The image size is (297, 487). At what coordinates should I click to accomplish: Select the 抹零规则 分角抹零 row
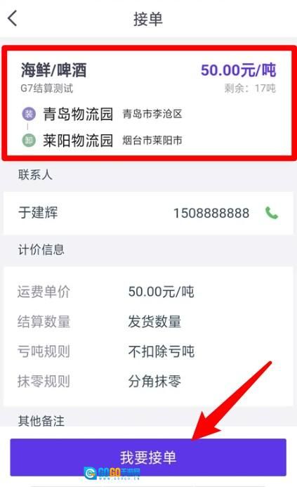(x=148, y=381)
